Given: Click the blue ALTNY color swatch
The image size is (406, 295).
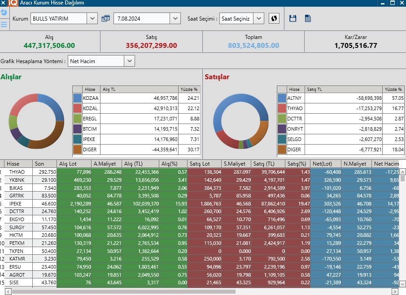Looking at the screenshot, I should [x=282, y=98].
